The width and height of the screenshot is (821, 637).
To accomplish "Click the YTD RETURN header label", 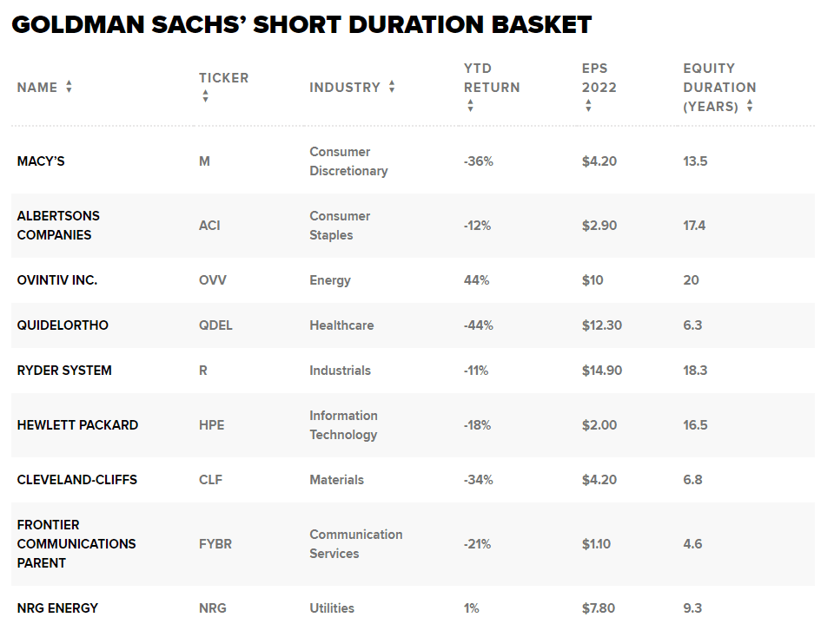I will coord(492,78).
